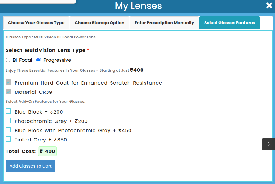Click the My Lenses header bar
This screenshot has height=184, width=275.
[x=138, y=6]
